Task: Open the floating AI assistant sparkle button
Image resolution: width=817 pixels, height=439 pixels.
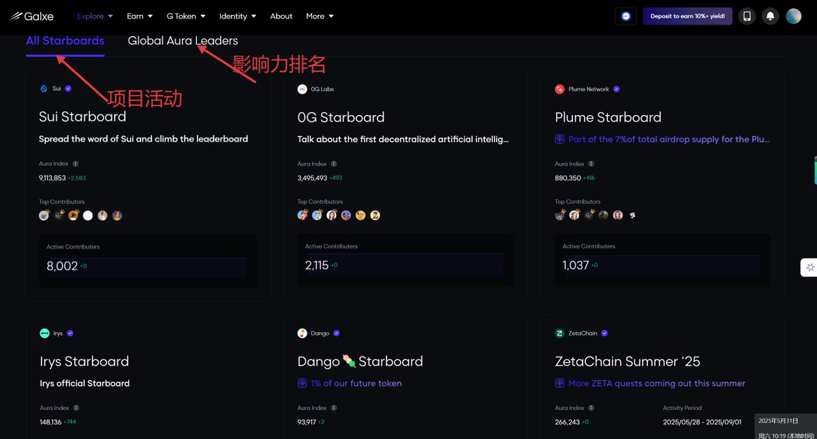Action: pos(810,267)
